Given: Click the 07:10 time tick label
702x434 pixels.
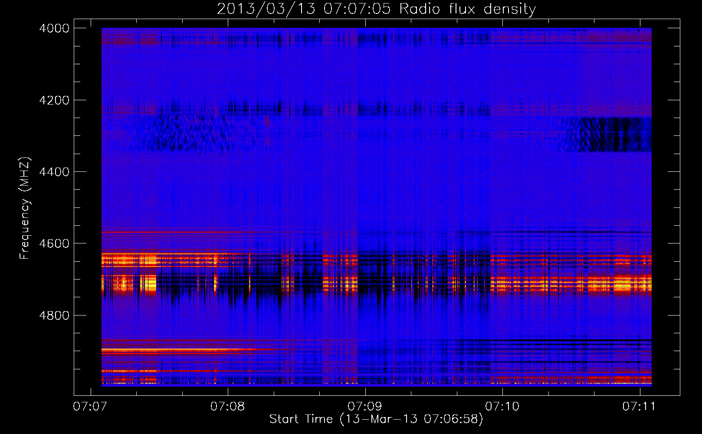Looking at the screenshot, I should pyautogui.click(x=502, y=407).
